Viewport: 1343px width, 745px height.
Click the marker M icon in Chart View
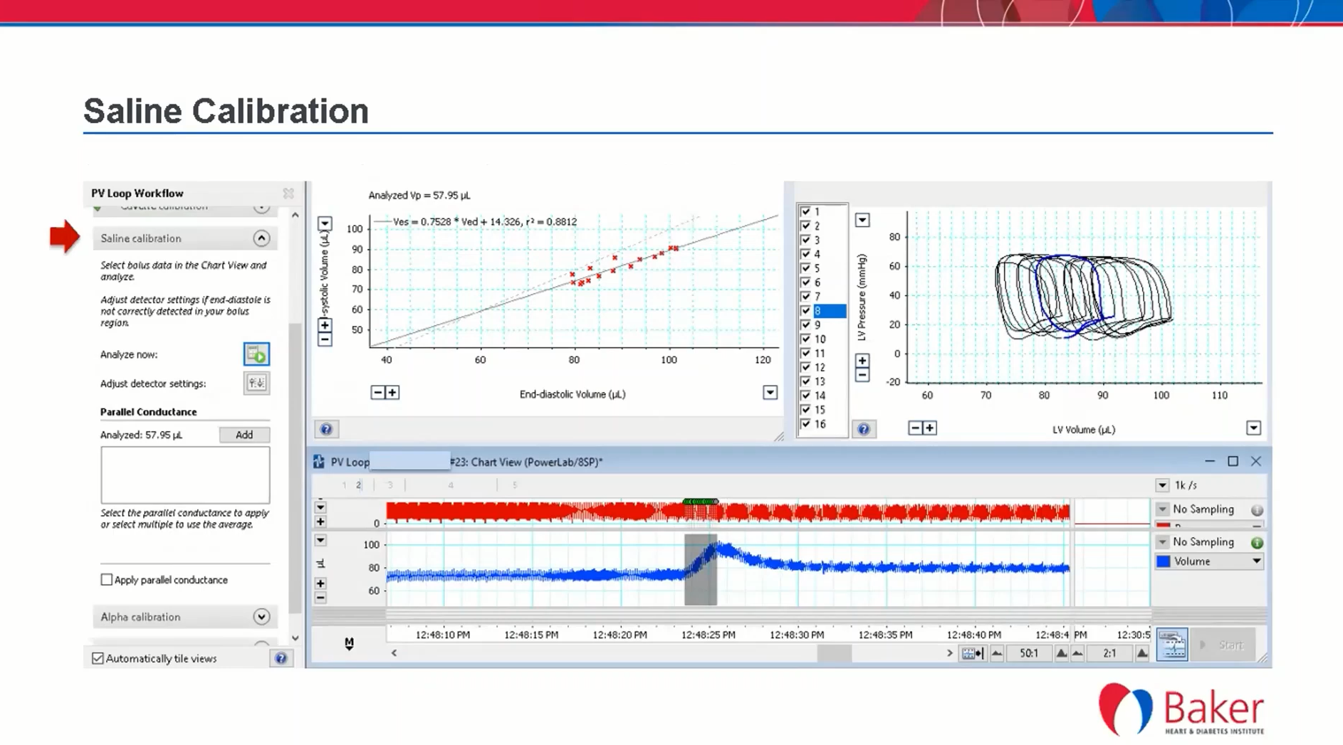click(x=349, y=643)
